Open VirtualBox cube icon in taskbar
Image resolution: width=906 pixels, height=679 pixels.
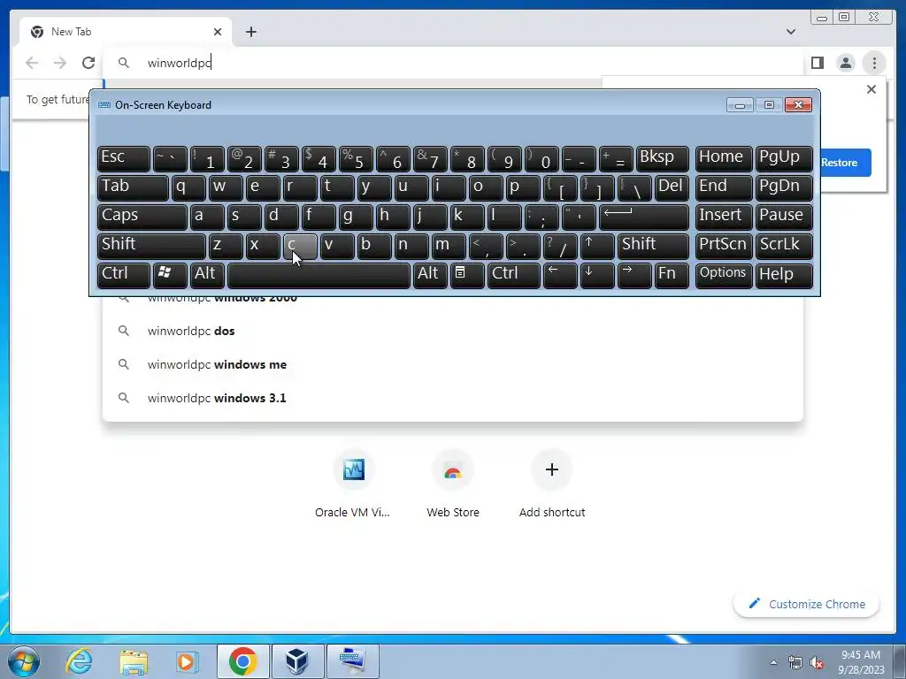pyautogui.click(x=297, y=661)
